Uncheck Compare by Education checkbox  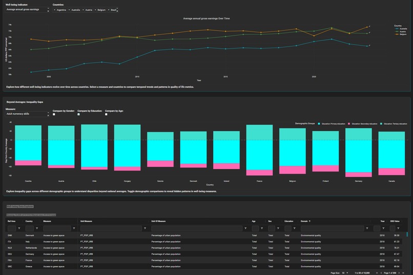click(x=79, y=115)
